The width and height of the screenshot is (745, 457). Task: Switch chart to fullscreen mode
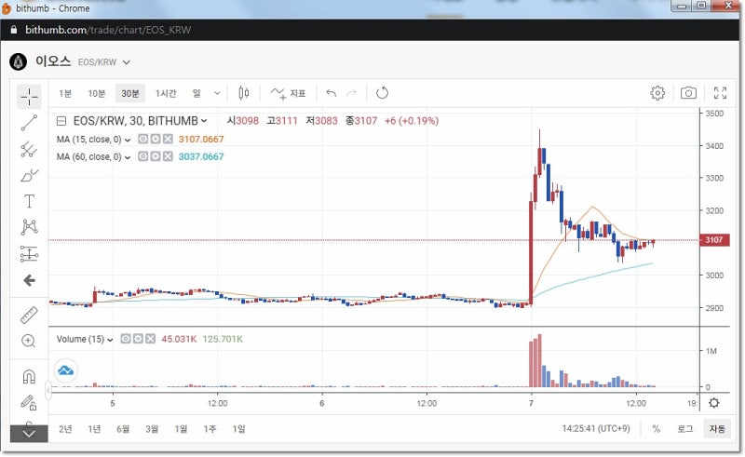coord(720,93)
